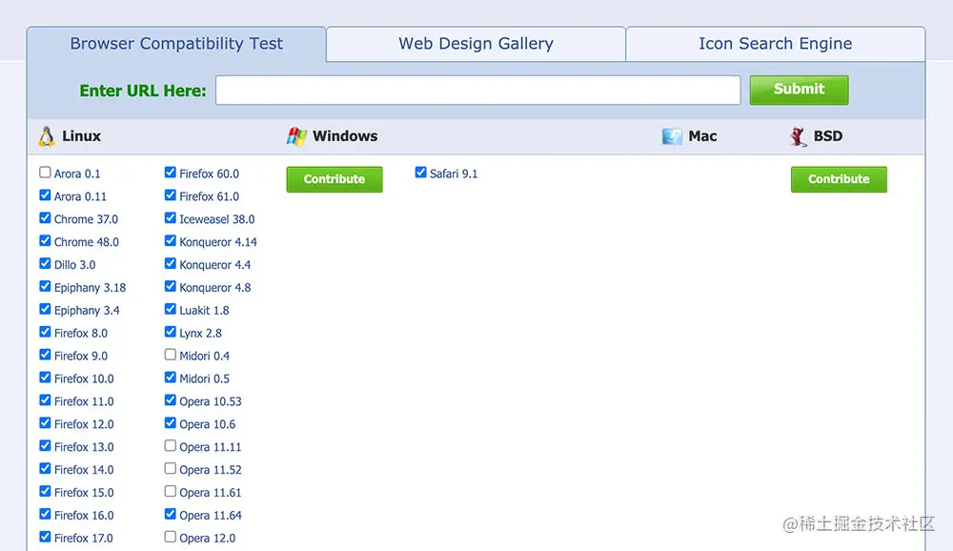Enable Opera 11.52 checkbox
Screen dimensions: 953x551
coord(171,469)
